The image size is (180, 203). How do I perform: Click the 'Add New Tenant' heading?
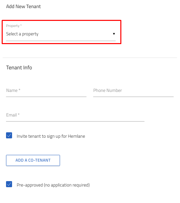point(23,6)
